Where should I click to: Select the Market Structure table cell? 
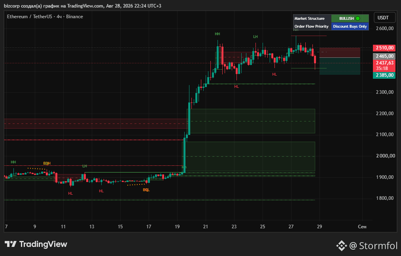pos(312,19)
